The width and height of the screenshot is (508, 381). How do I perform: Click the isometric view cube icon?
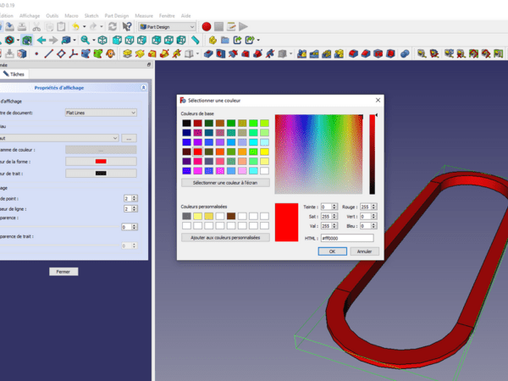click(102, 40)
